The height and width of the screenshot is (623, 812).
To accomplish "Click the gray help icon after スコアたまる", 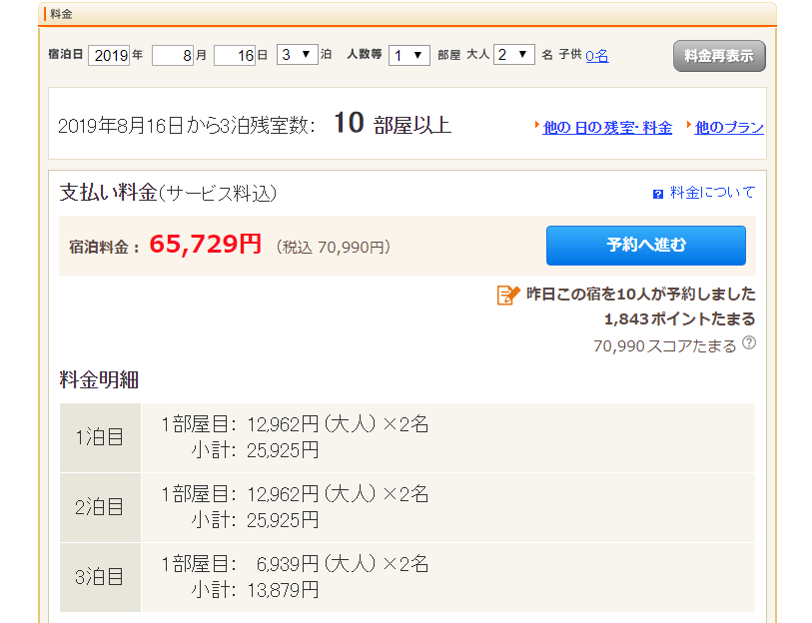I will (x=749, y=343).
